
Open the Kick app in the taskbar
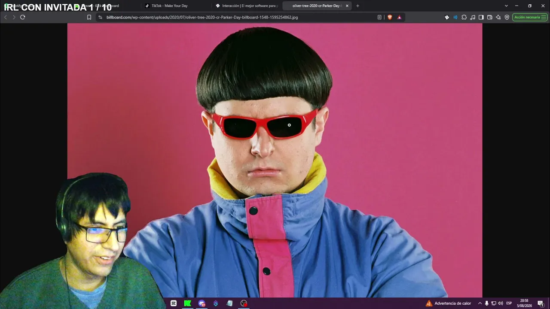(x=187, y=303)
